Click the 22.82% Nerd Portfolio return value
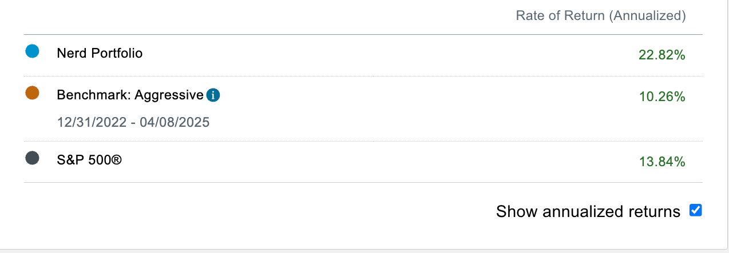Image resolution: width=729 pixels, height=253 pixels. point(662,55)
